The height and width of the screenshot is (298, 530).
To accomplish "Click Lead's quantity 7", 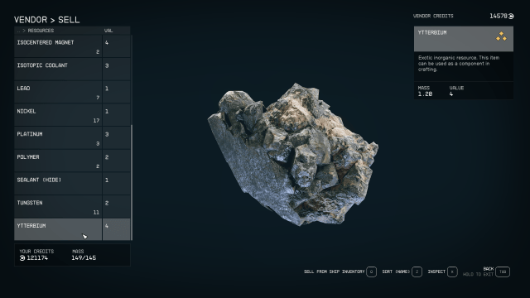I will click(98, 98).
